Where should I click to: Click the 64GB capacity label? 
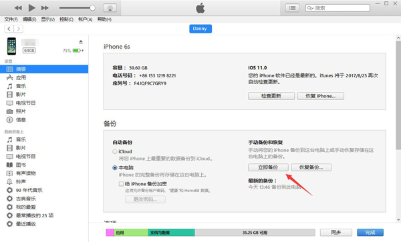pos(29,51)
